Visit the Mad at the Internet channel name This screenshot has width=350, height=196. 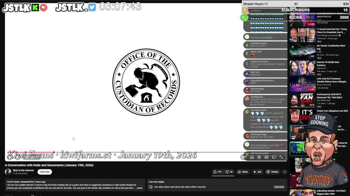tap(23, 170)
